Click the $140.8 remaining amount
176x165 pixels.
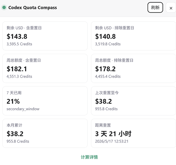pos(106,36)
